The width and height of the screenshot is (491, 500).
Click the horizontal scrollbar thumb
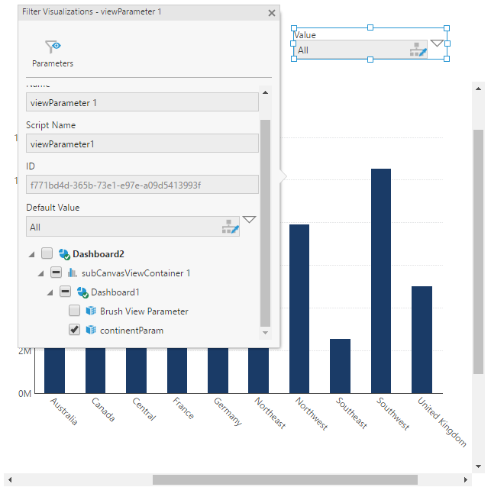[x=284, y=480]
